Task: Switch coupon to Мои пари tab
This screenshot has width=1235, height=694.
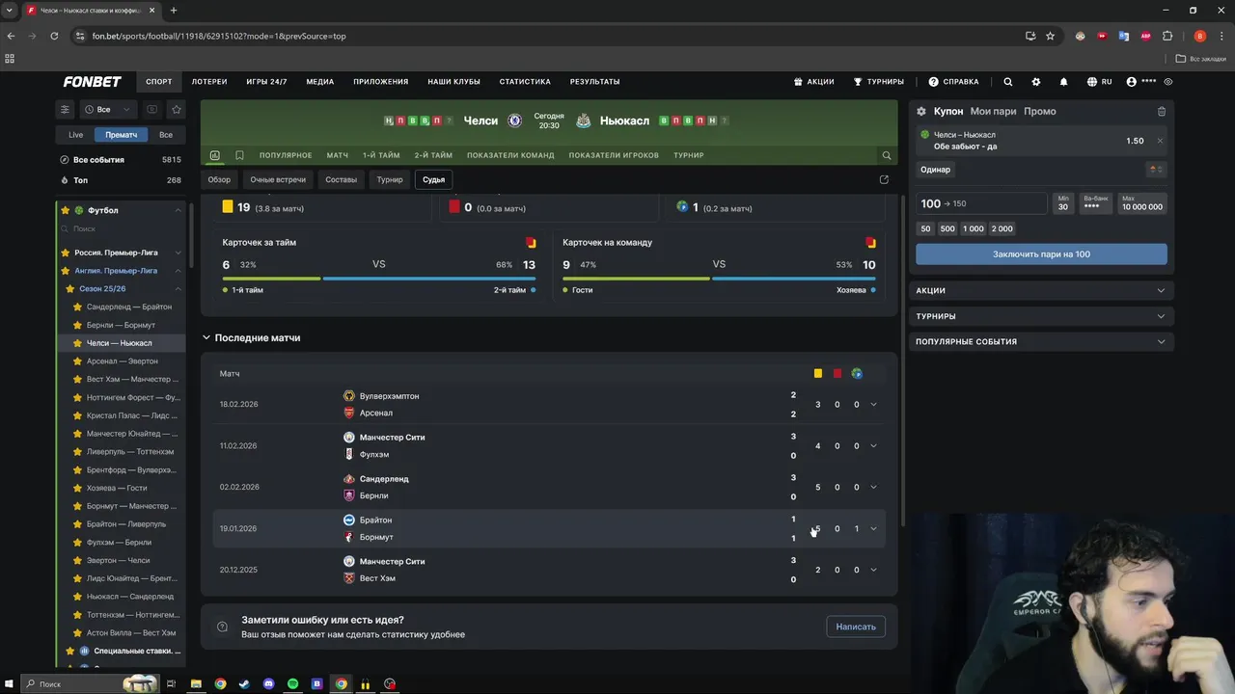Action: (x=993, y=112)
